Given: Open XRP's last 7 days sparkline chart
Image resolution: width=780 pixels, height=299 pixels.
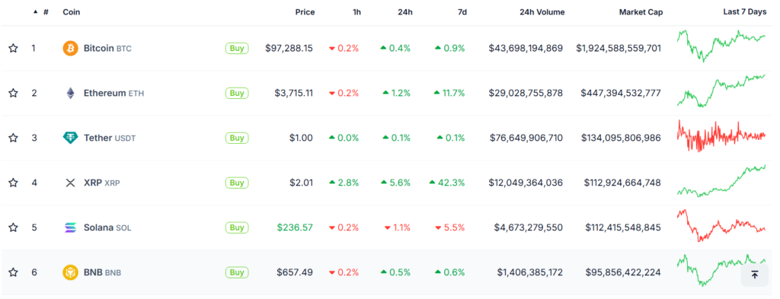Looking at the screenshot, I should pyautogui.click(x=721, y=181).
